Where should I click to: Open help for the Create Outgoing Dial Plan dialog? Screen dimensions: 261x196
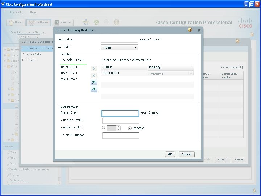click(190, 30)
